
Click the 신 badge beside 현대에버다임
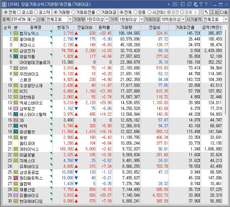pos(16,201)
